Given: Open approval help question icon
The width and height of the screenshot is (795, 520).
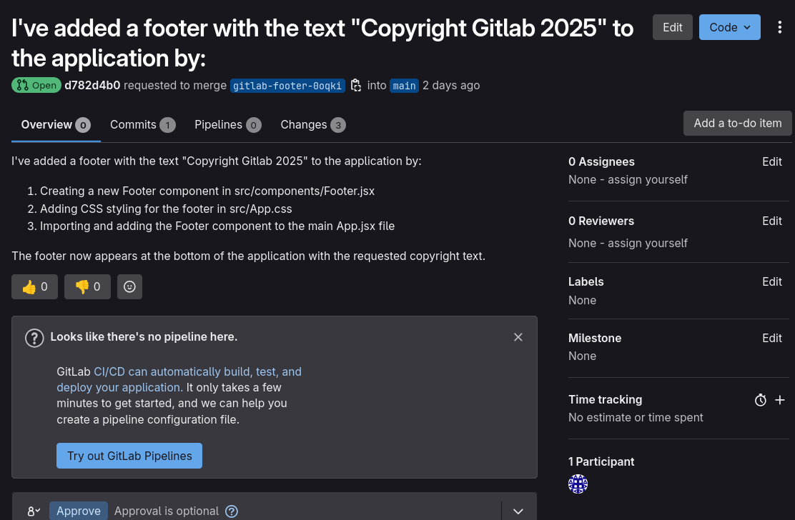Looking at the screenshot, I should pyautogui.click(x=231, y=511).
